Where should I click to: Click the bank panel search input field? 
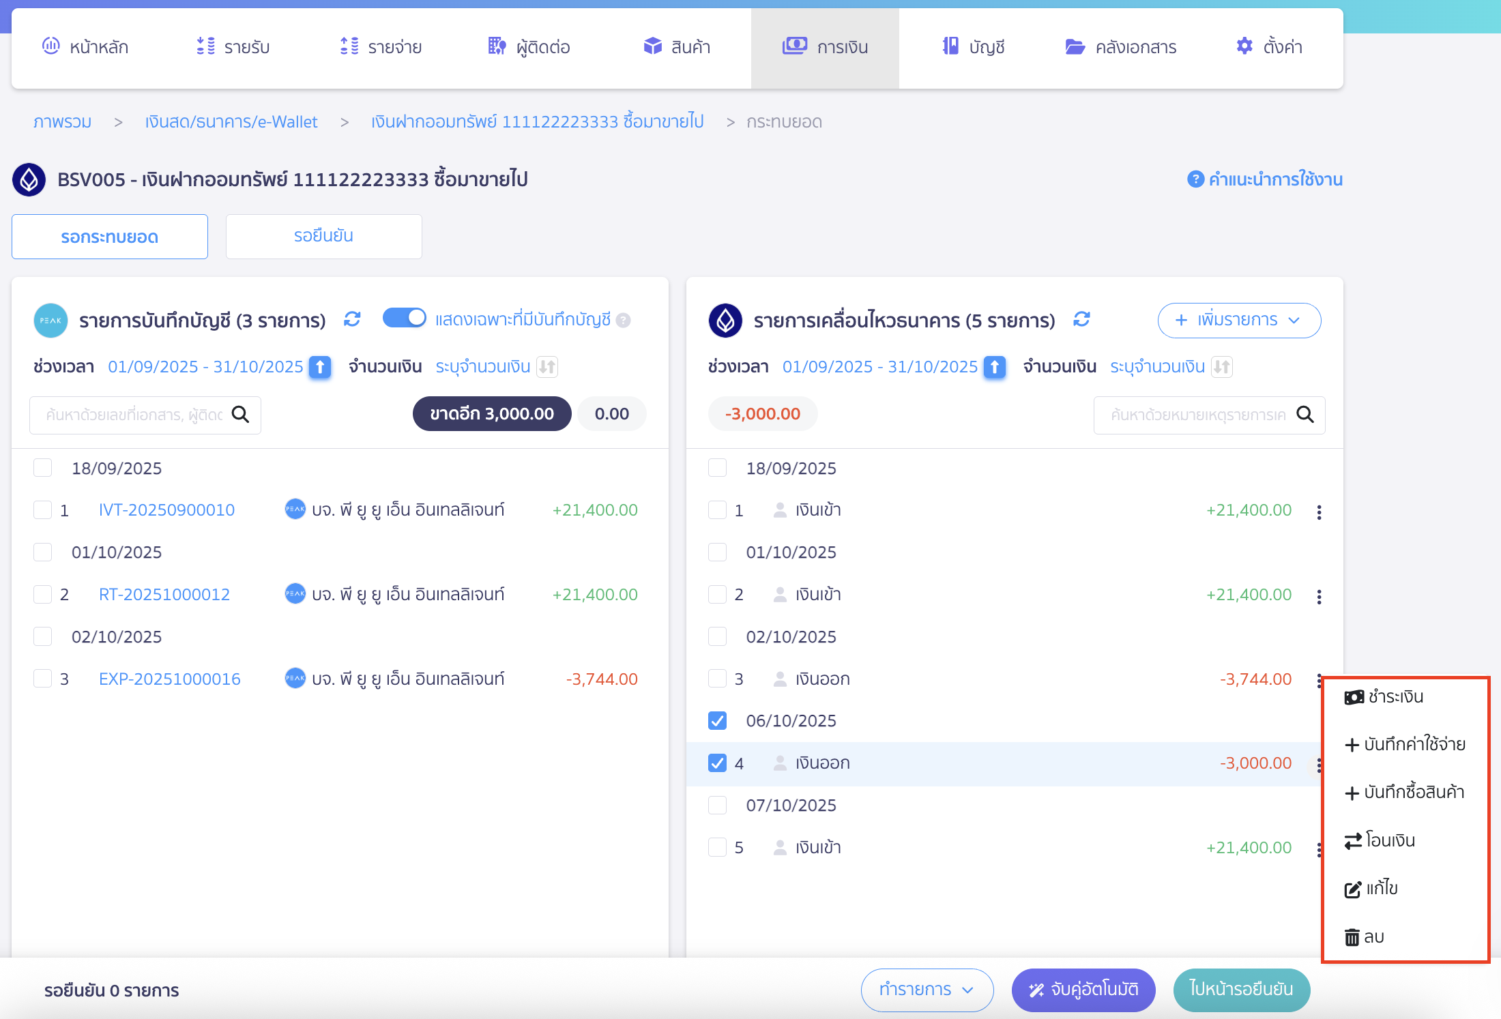coord(1197,415)
